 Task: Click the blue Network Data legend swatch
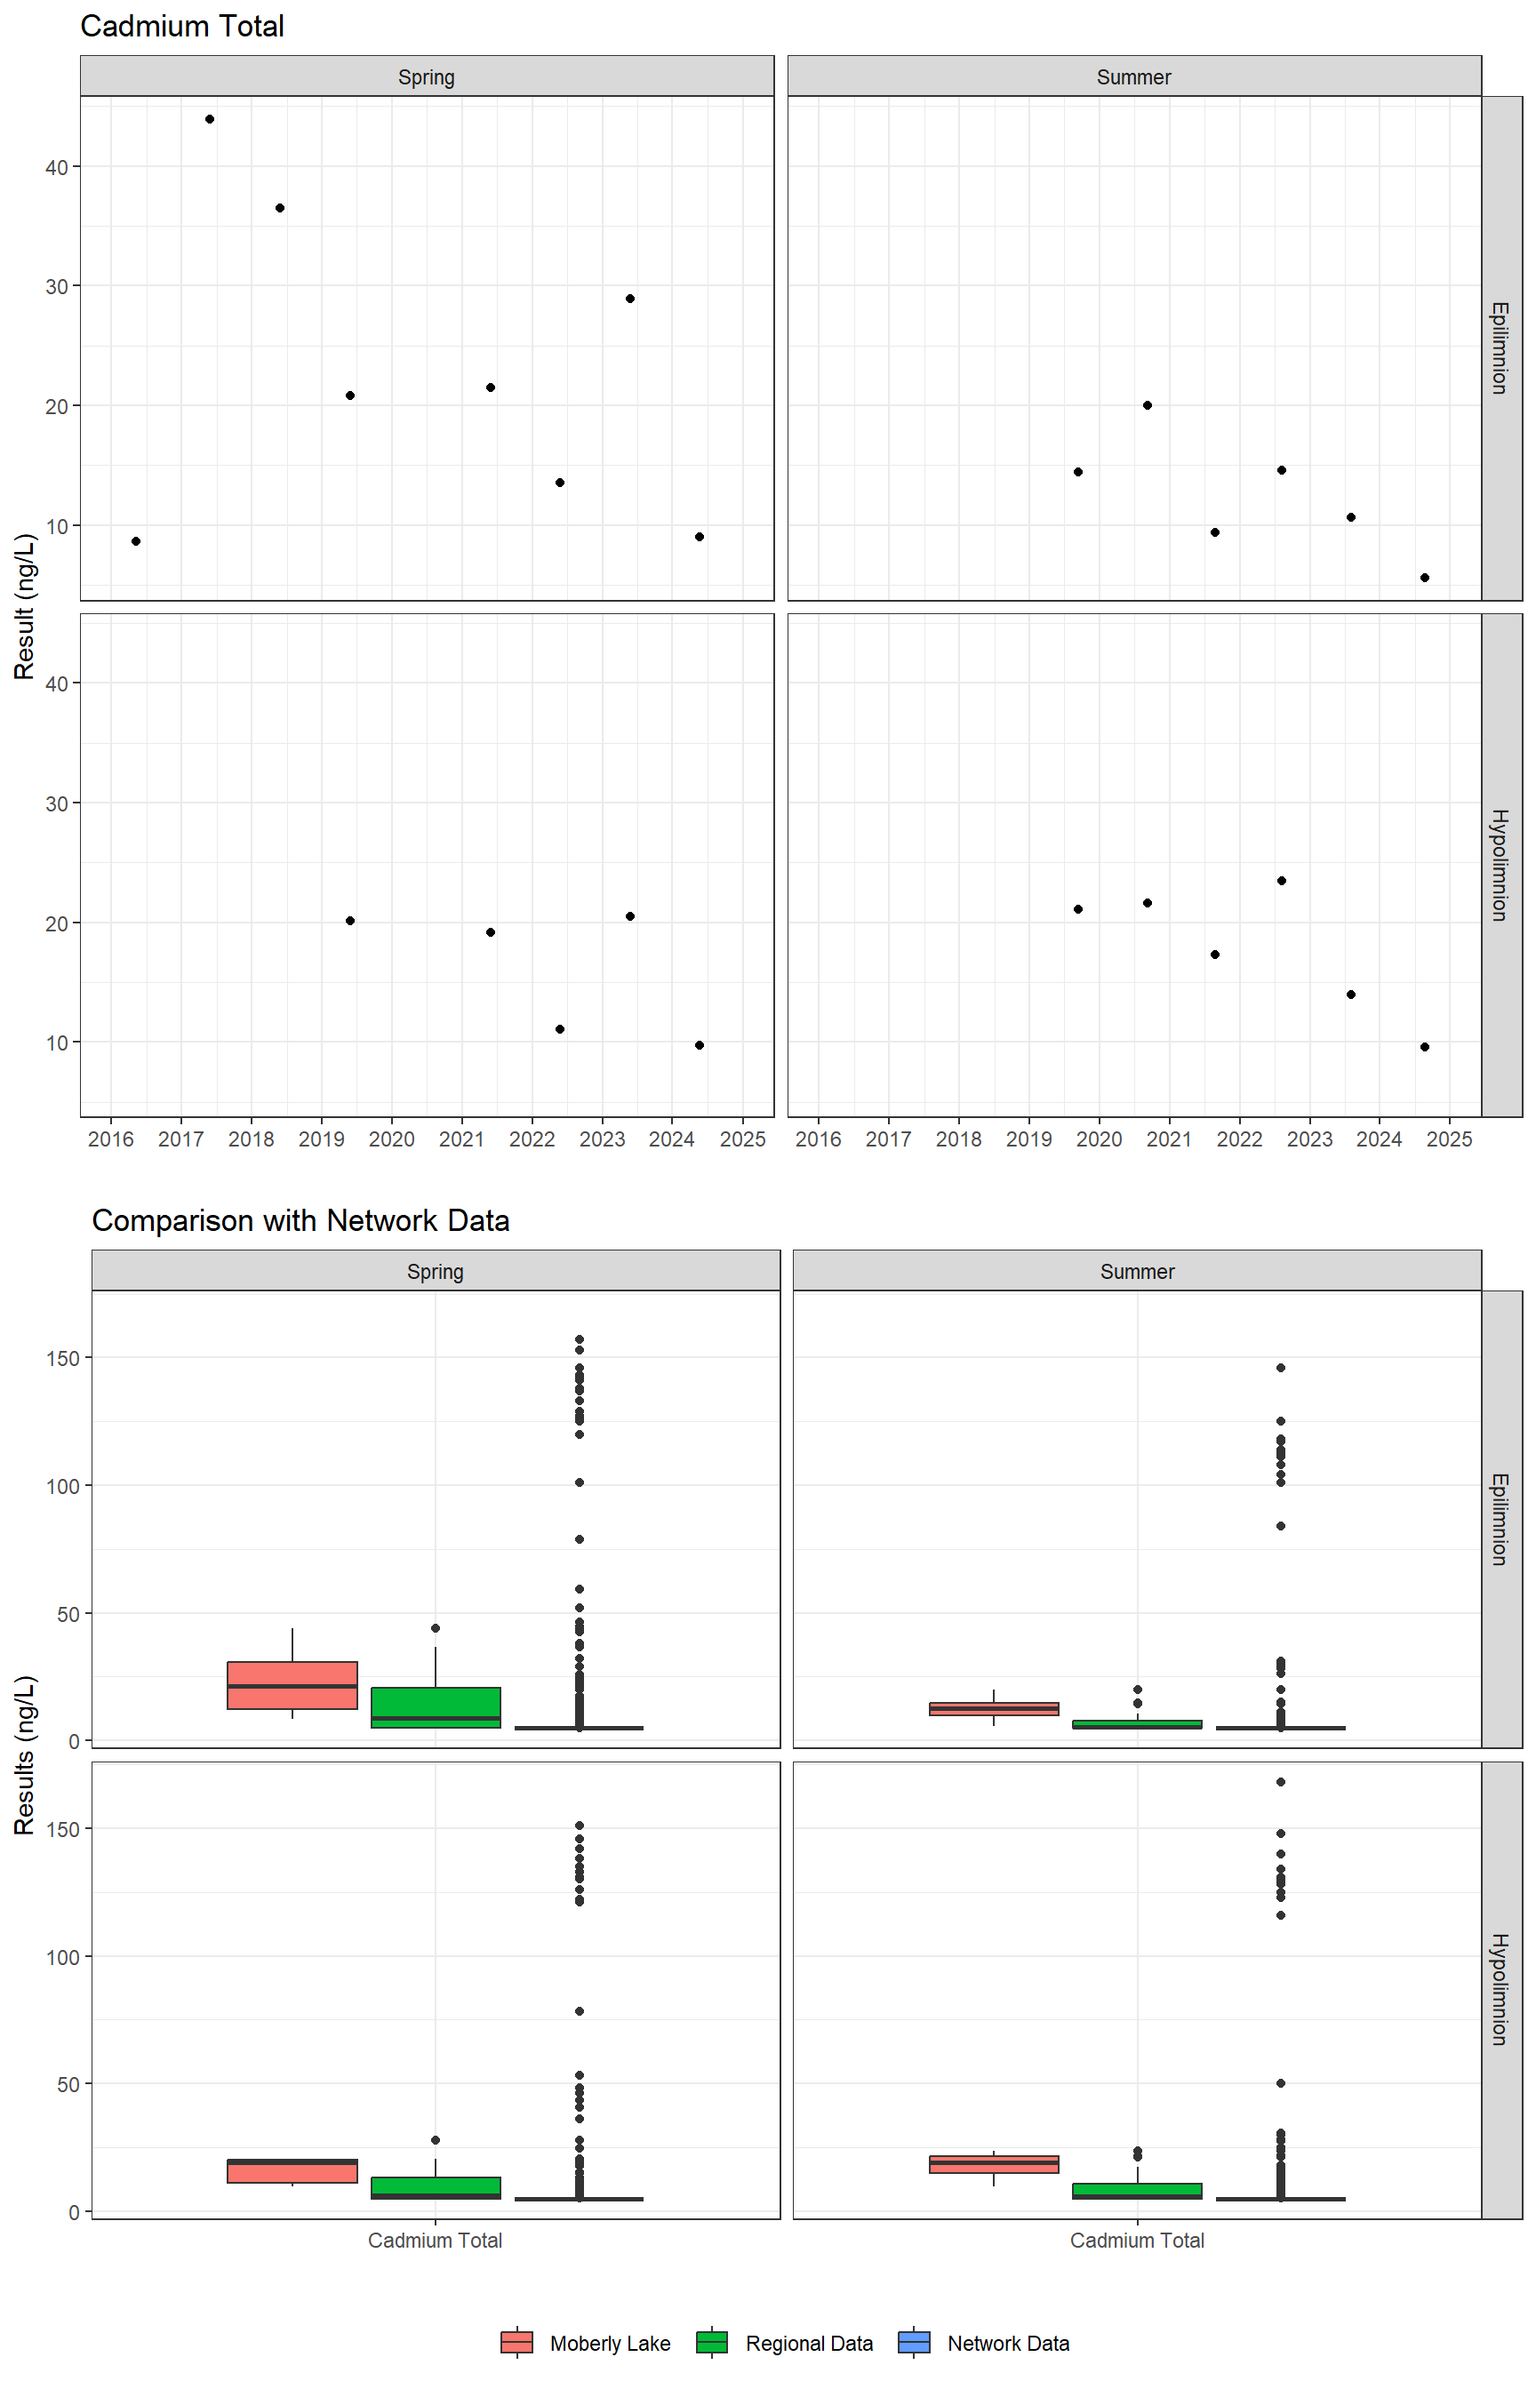coord(914,2342)
